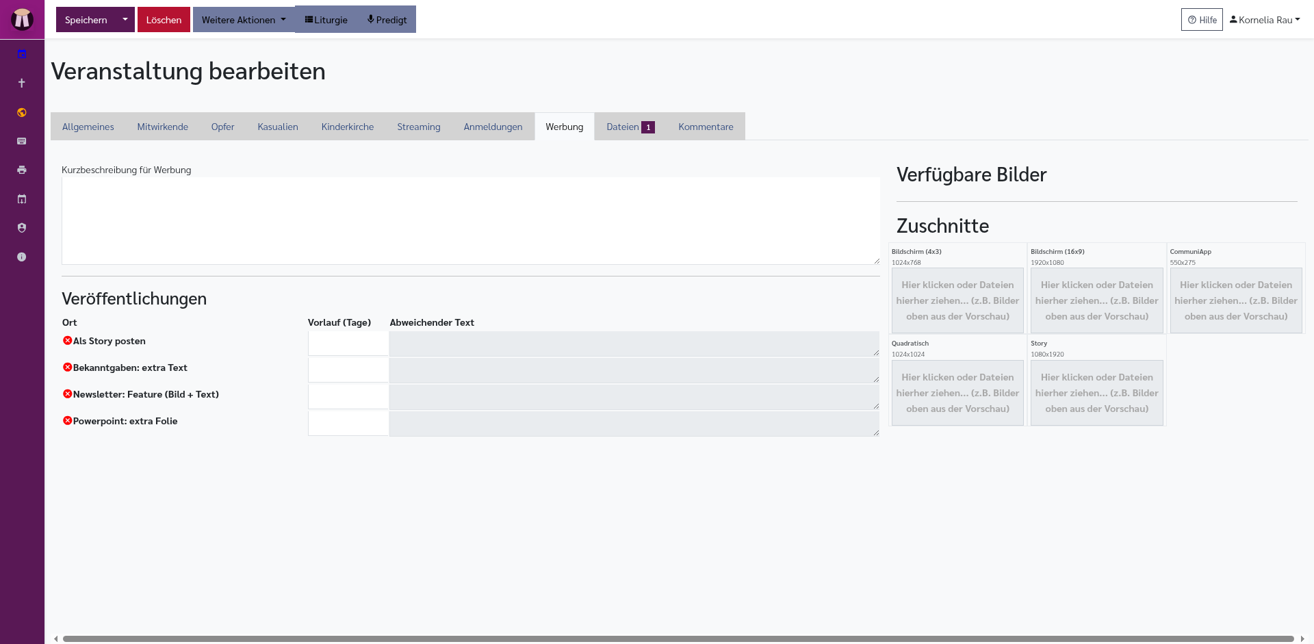The image size is (1314, 644).
Task: Switch to the Mitwirkende tab
Action: click(x=163, y=127)
